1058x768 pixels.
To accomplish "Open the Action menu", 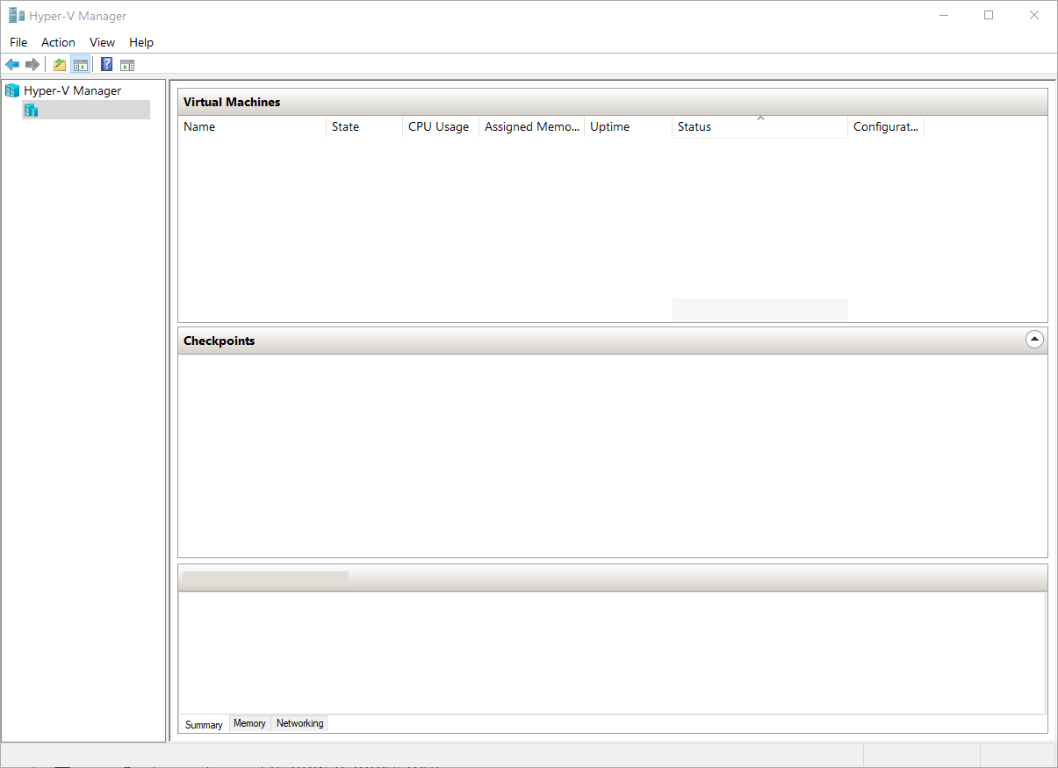I will point(58,42).
